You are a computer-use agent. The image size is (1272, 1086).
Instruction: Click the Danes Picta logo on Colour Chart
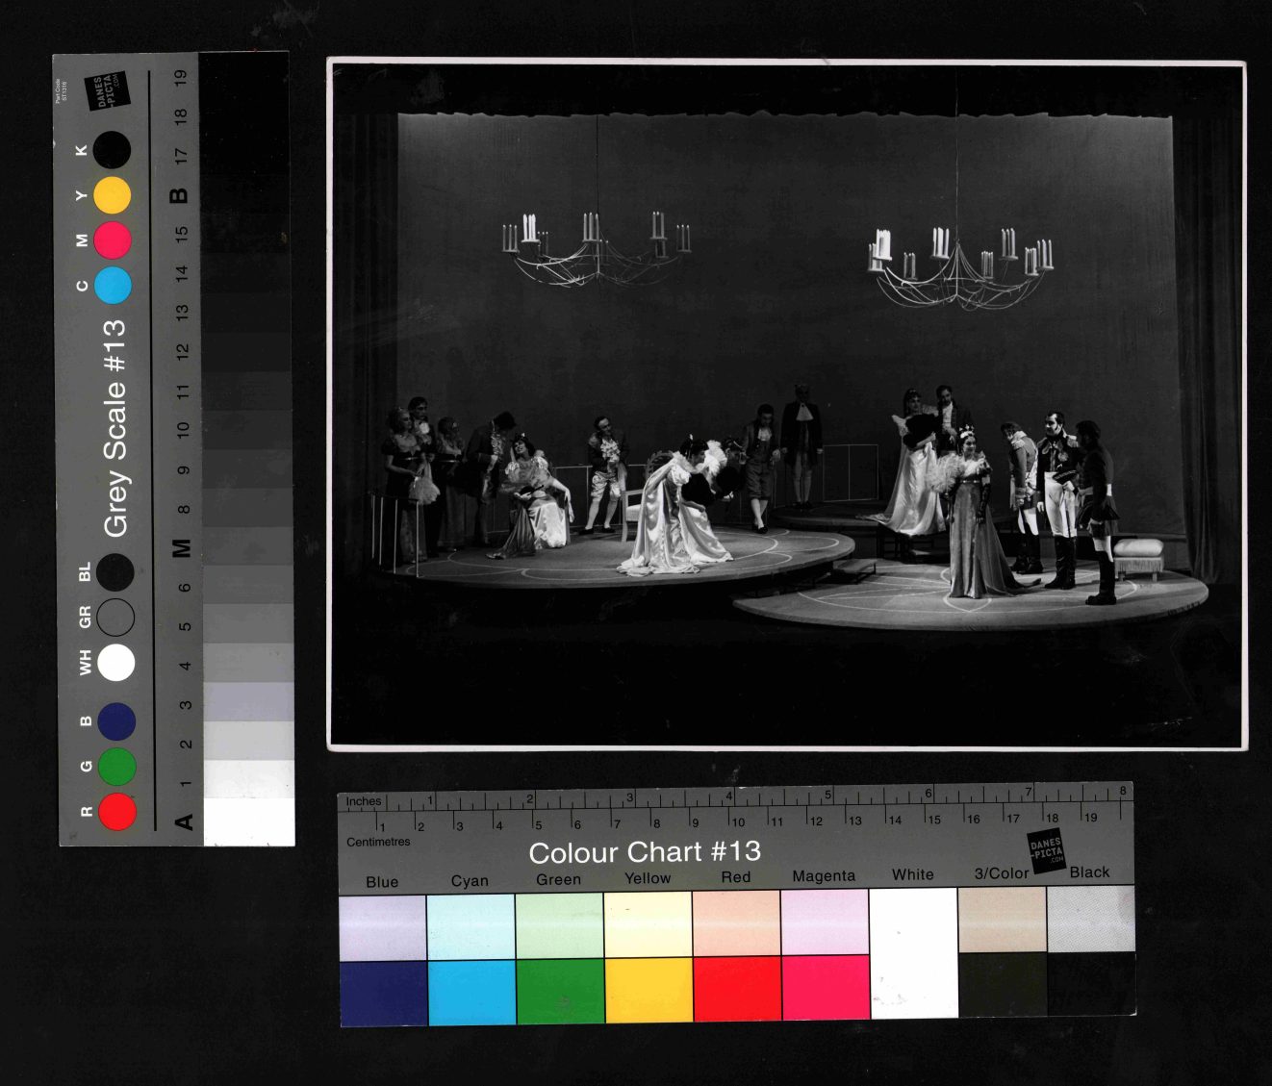1047,850
